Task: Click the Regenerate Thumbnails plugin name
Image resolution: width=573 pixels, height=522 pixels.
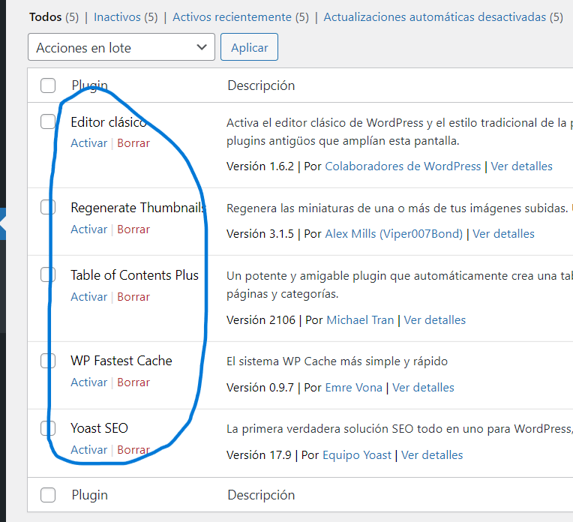Action: pyautogui.click(x=138, y=208)
